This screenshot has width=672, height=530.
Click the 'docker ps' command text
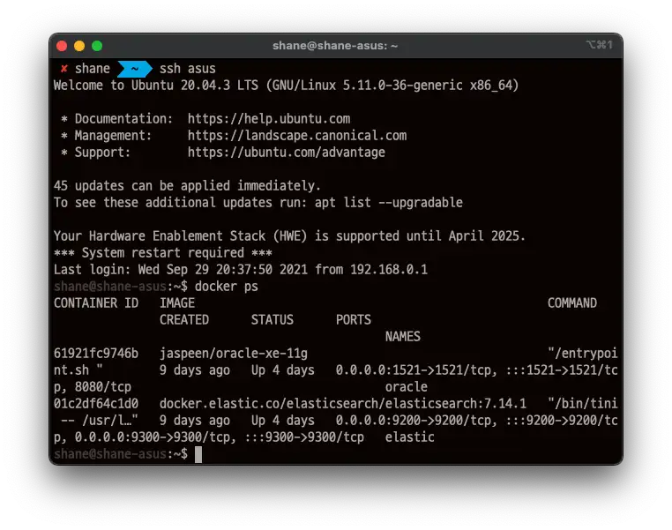(227, 287)
